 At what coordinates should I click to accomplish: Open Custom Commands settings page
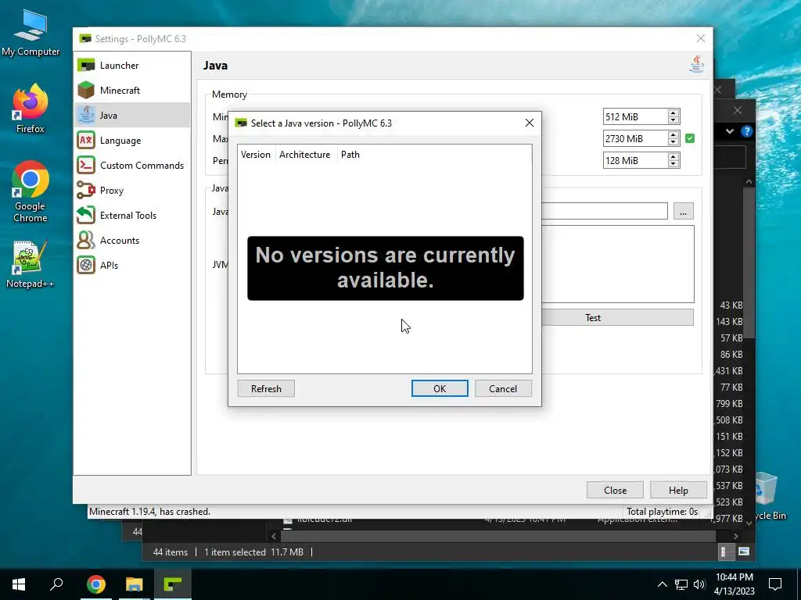coord(132,166)
